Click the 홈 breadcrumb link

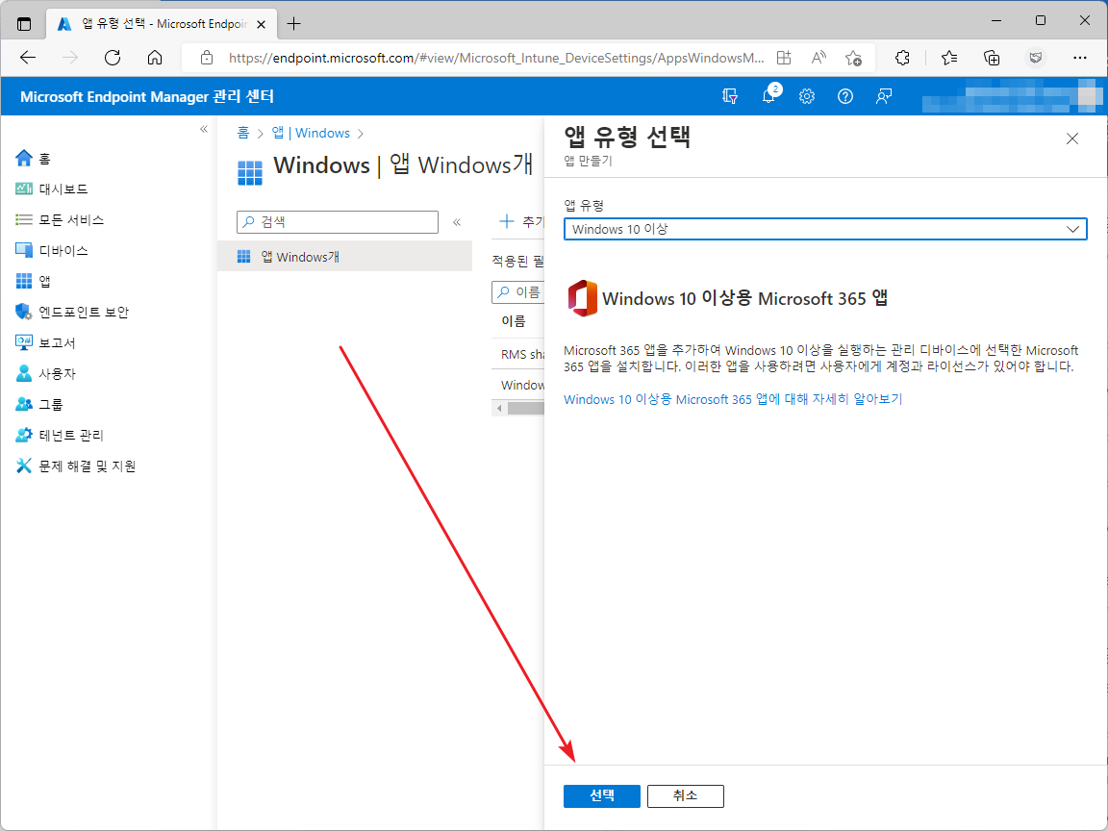(243, 133)
